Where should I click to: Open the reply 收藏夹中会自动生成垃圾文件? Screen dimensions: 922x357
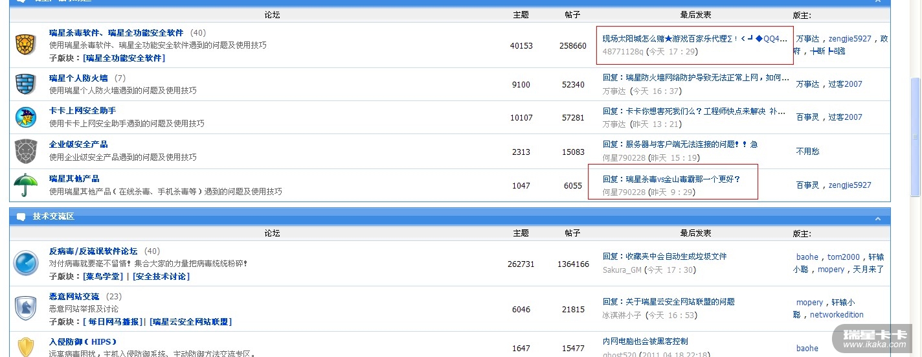(x=664, y=257)
